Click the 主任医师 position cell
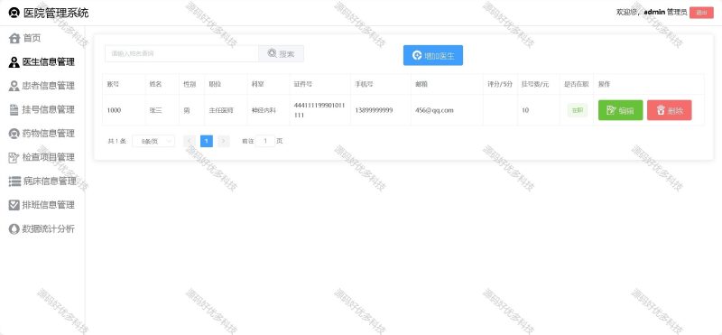The height and width of the screenshot is (335, 722). [x=221, y=110]
